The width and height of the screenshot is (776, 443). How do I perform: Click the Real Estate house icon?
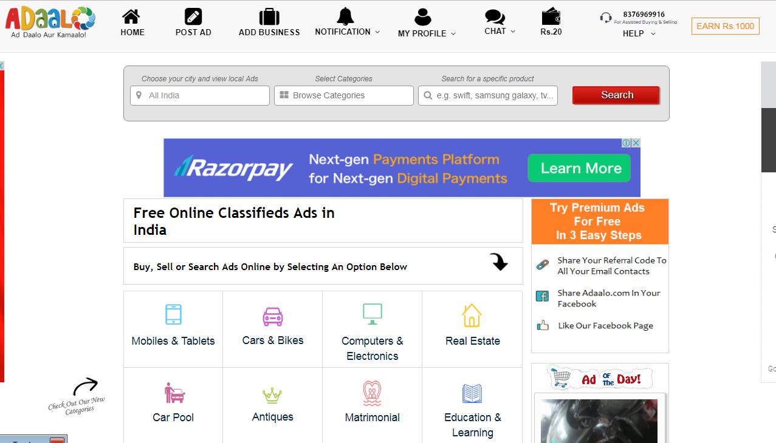[x=472, y=316]
